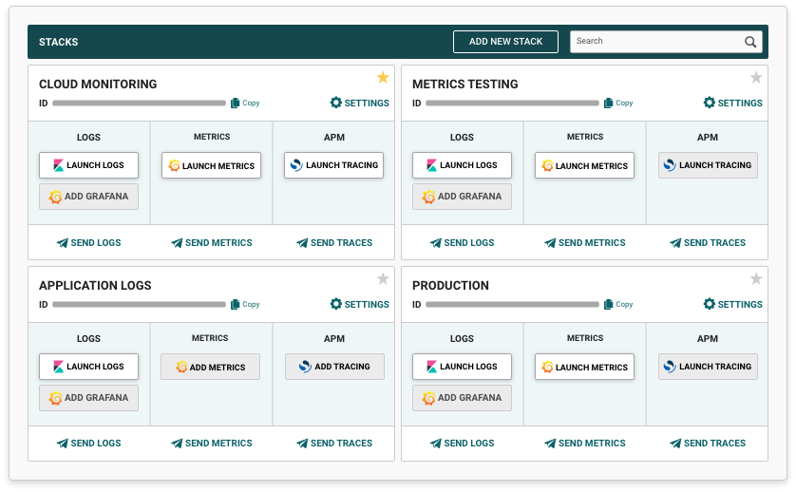This screenshot has width=796, height=492.
Task: Open Cloud Monitoring settings
Action: (x=359, y=104)
